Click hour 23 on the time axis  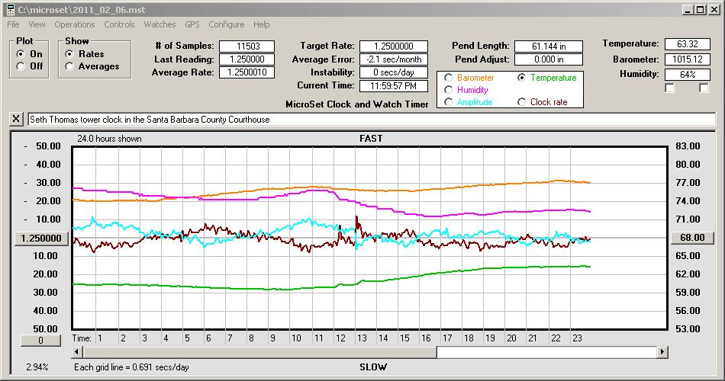click(x=577, y=338)
